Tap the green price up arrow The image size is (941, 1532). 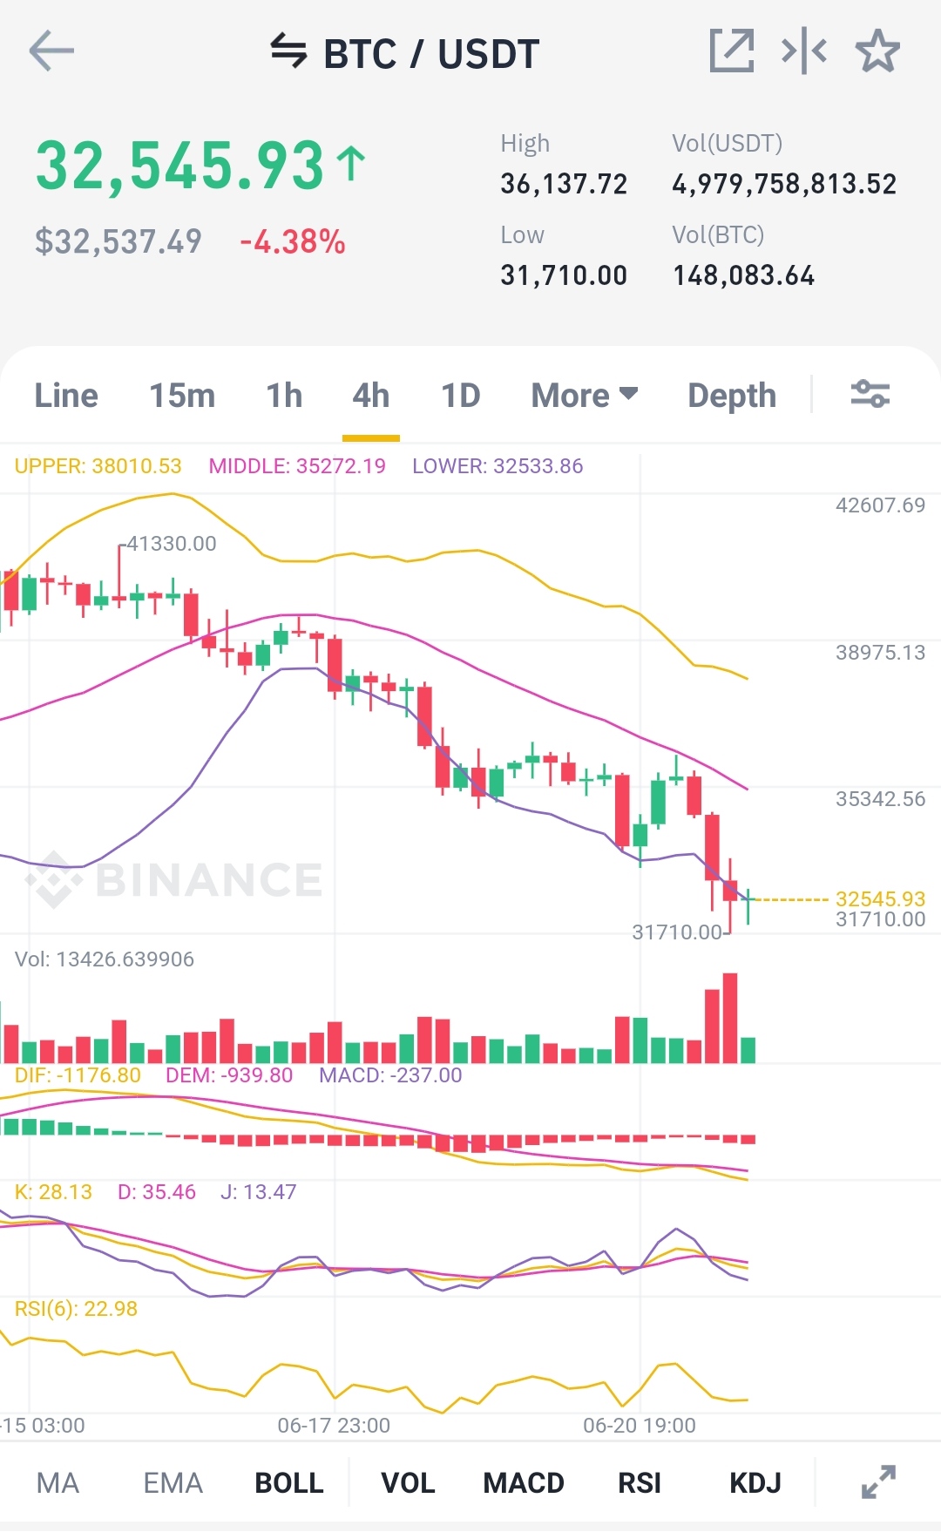click(351, 164)
